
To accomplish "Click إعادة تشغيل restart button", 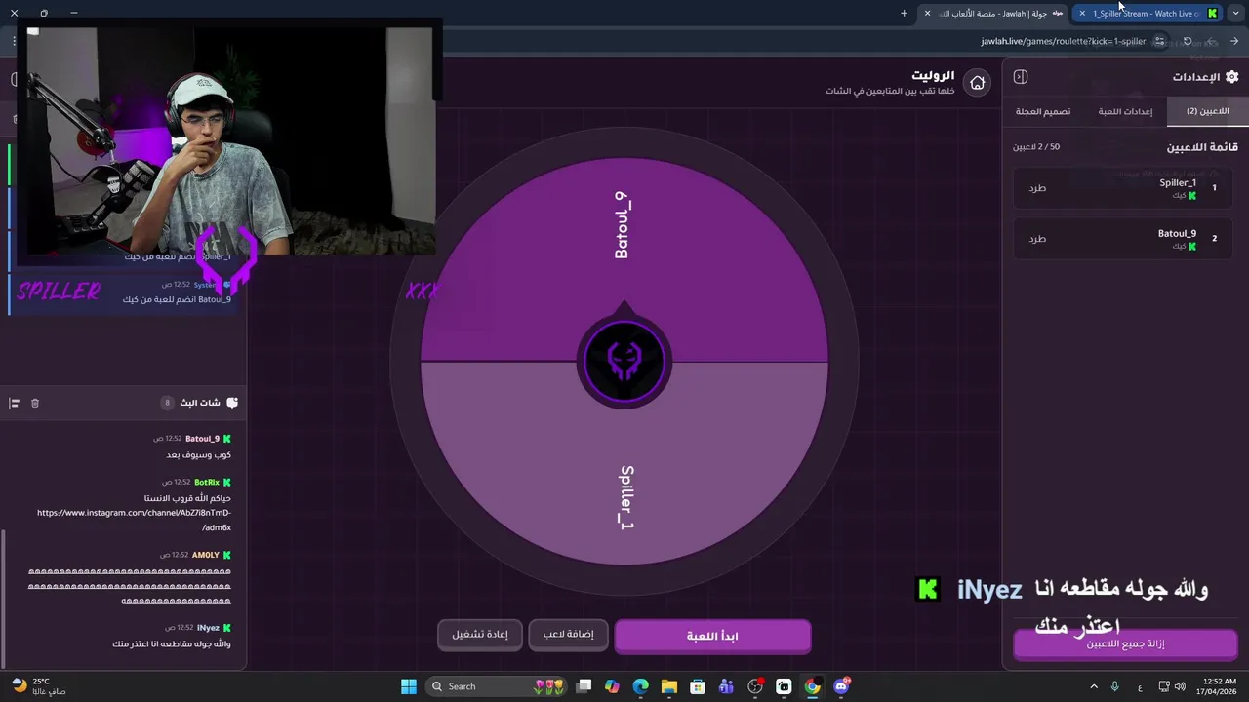I will click(x=479, y=635).
